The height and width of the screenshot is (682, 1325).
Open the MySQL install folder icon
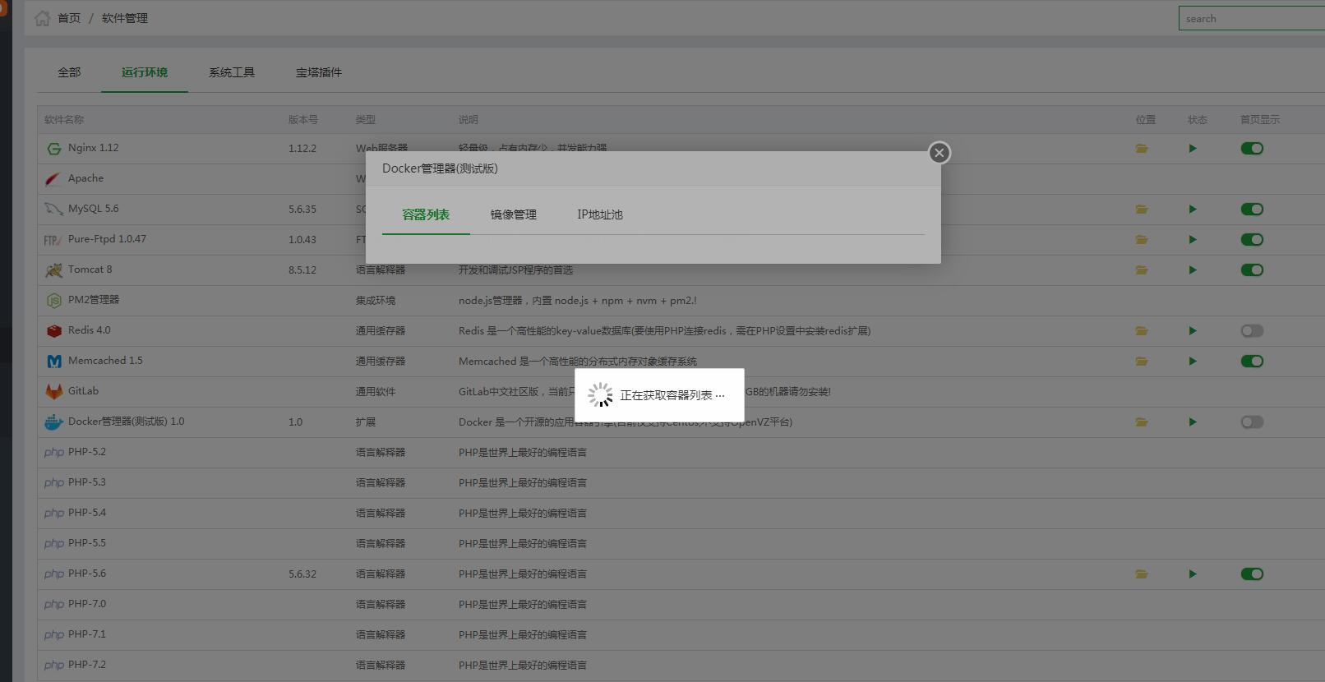pos(1142,210)
